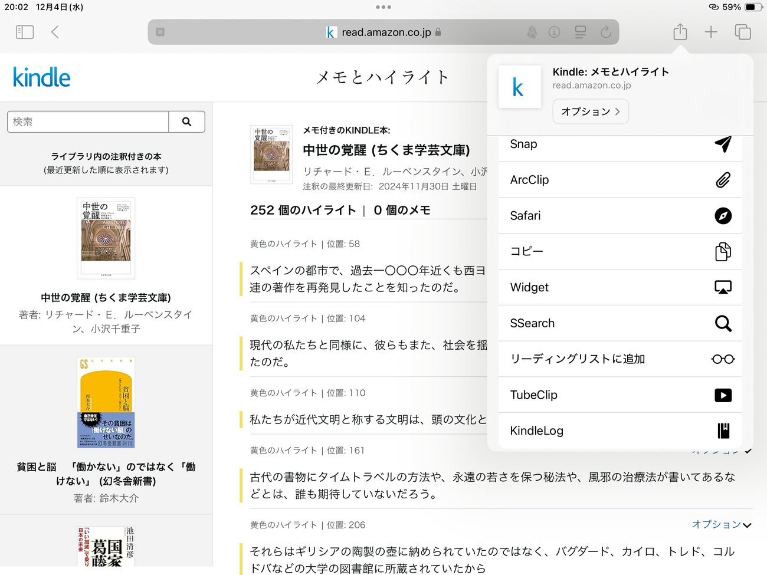Viewport: 767px width, 575px height.
Task: Click highlight text starting スペインの都市で
Action: pyautogui.click(x=368, y=279)
